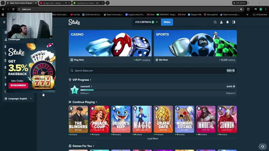This screenshot has height=151, width=269.
Task: Open the tab search dropdown arrow
Action: pos(3,3)
